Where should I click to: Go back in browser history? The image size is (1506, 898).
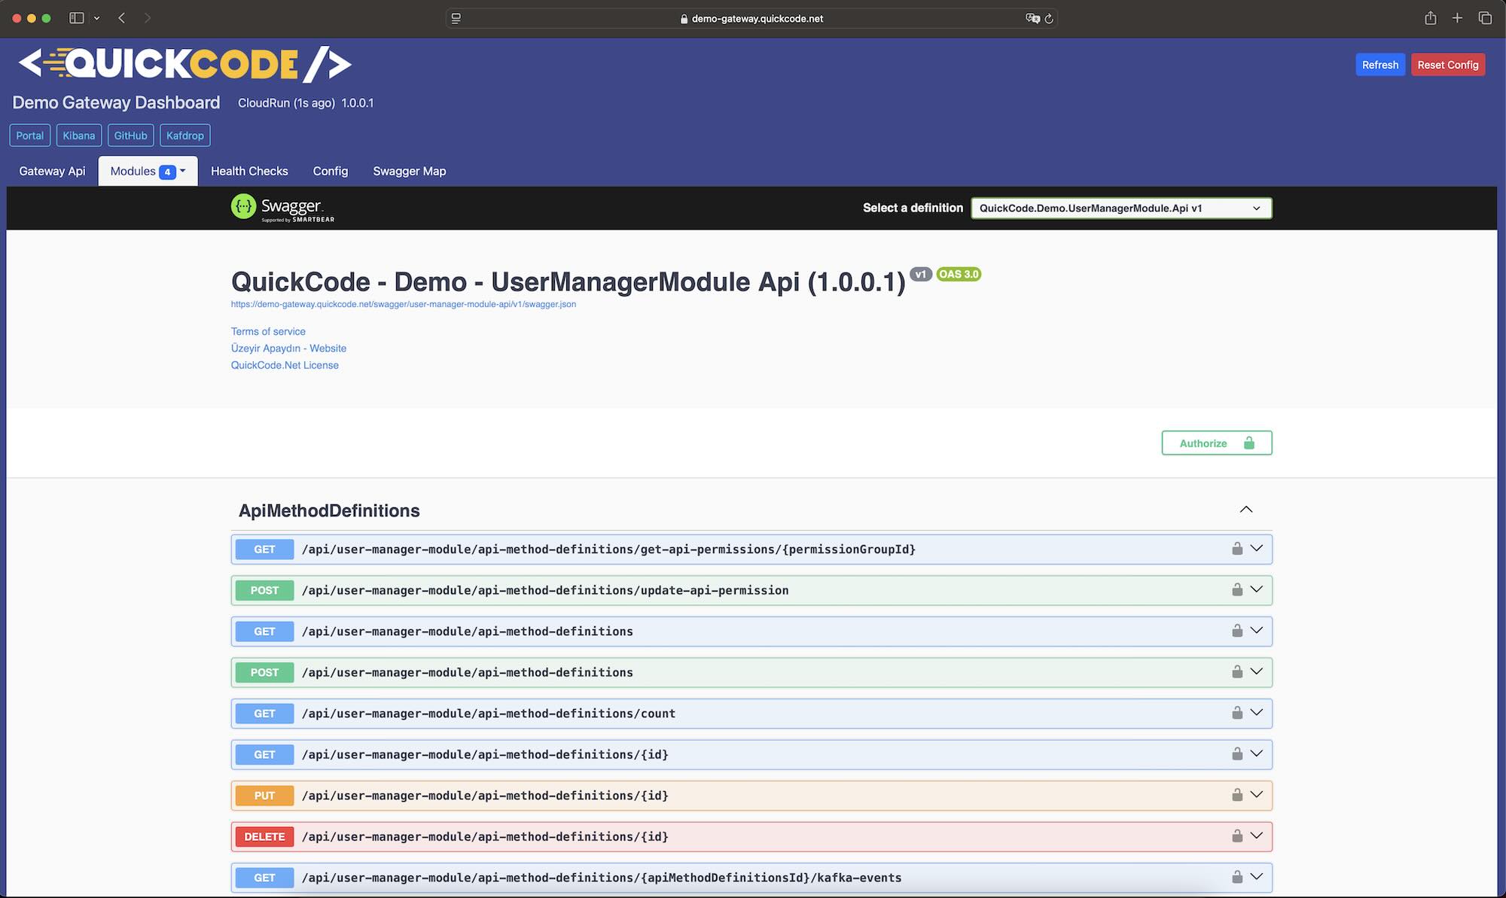(x=122, y=18)
